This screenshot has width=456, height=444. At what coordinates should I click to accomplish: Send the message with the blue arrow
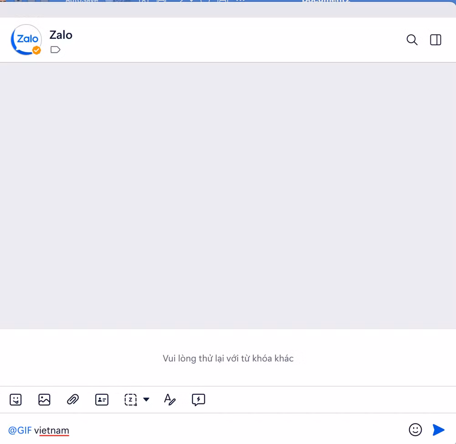pyautogui.click(x=438, y=429)
